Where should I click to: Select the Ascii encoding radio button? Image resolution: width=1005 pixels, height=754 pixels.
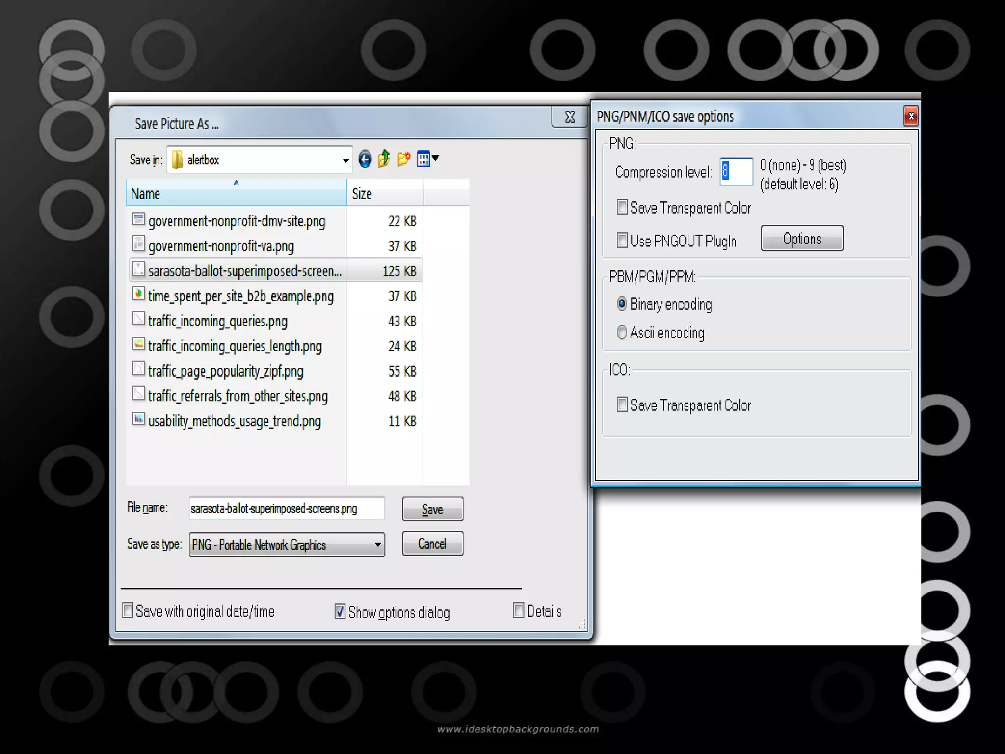(622, 332)
